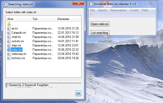163x103 pixels.
Task: Close the Searching static.ini dialog
Action: 78,3
